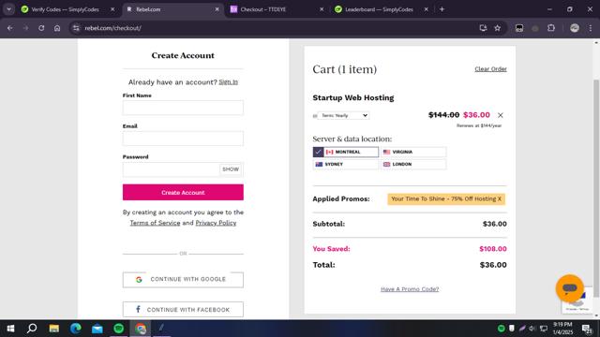The height and width of the screenshot is (337, 600).
Task: Click the volume icon in system tray
Action: click(x=532, y=329)
